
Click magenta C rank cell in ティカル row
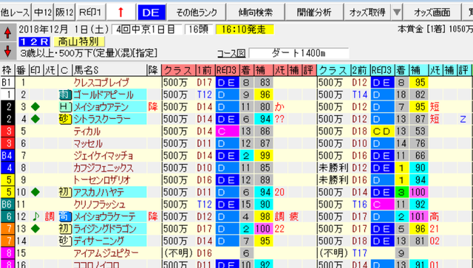[228, 131]
